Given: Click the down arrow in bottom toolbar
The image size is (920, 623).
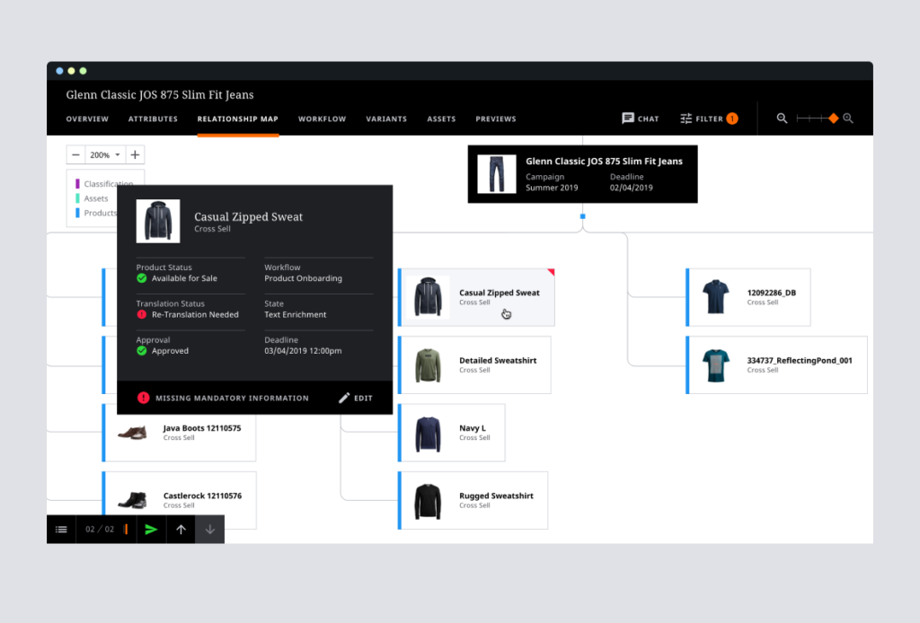Looking at the screenshot, I should pos(210,530).
